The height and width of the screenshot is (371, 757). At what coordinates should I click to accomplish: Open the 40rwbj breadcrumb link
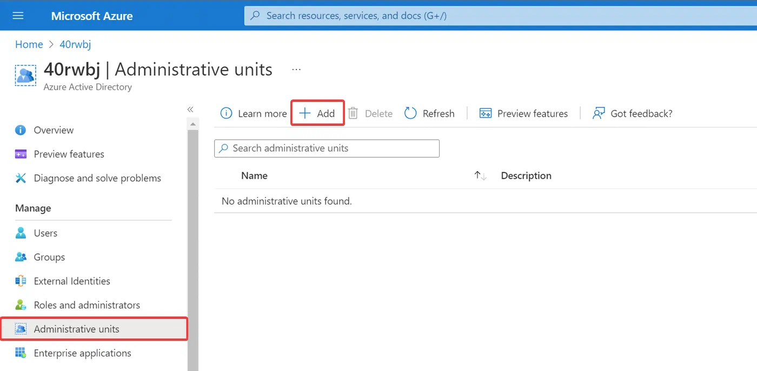[x=75, y=44]
